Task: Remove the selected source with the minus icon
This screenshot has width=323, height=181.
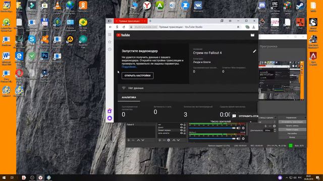Action: 164,140
